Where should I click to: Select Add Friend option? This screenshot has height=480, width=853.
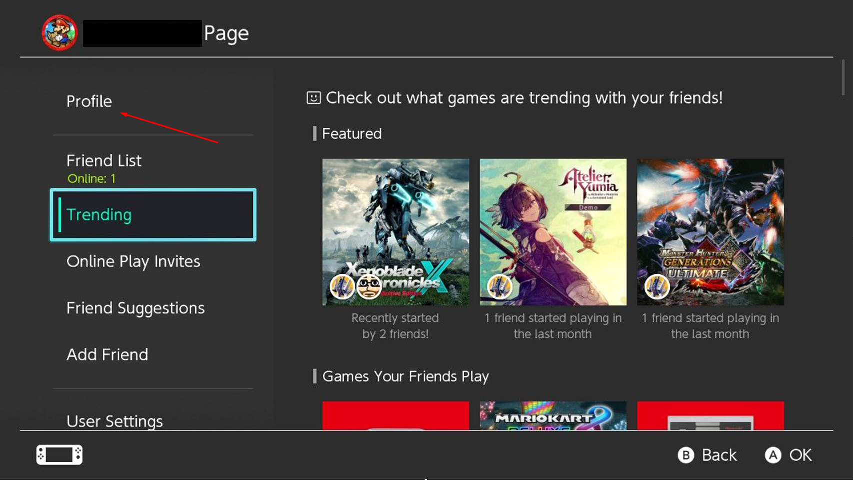[107, 354]
